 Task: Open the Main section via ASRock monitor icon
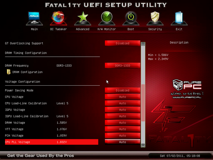34,19
